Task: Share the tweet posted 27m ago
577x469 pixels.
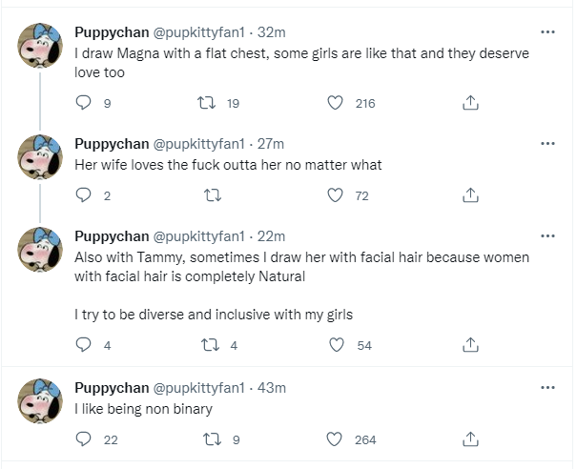Action: click(x=470, y=195)
